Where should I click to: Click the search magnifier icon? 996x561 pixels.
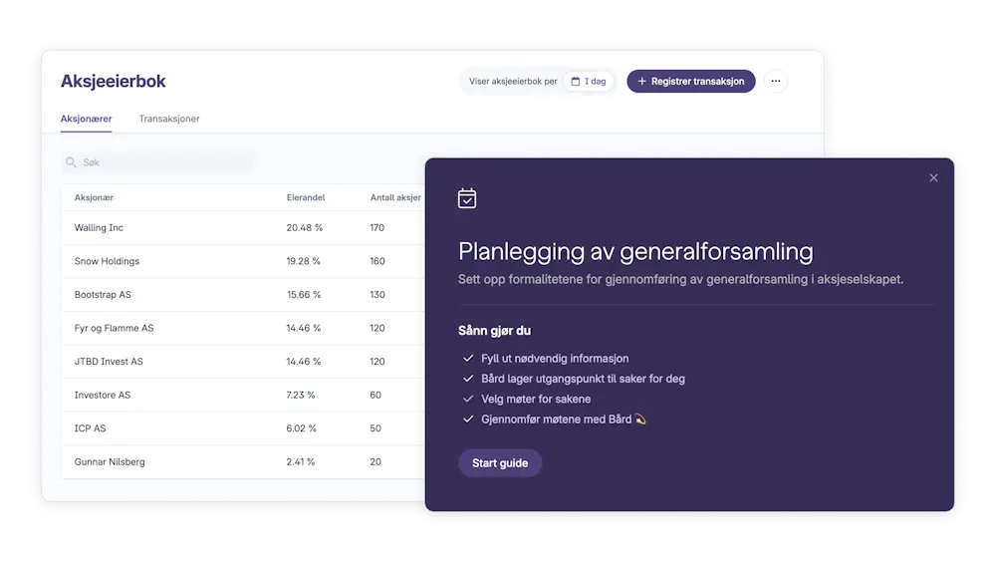pyautogui.click(x=71, y=162)
